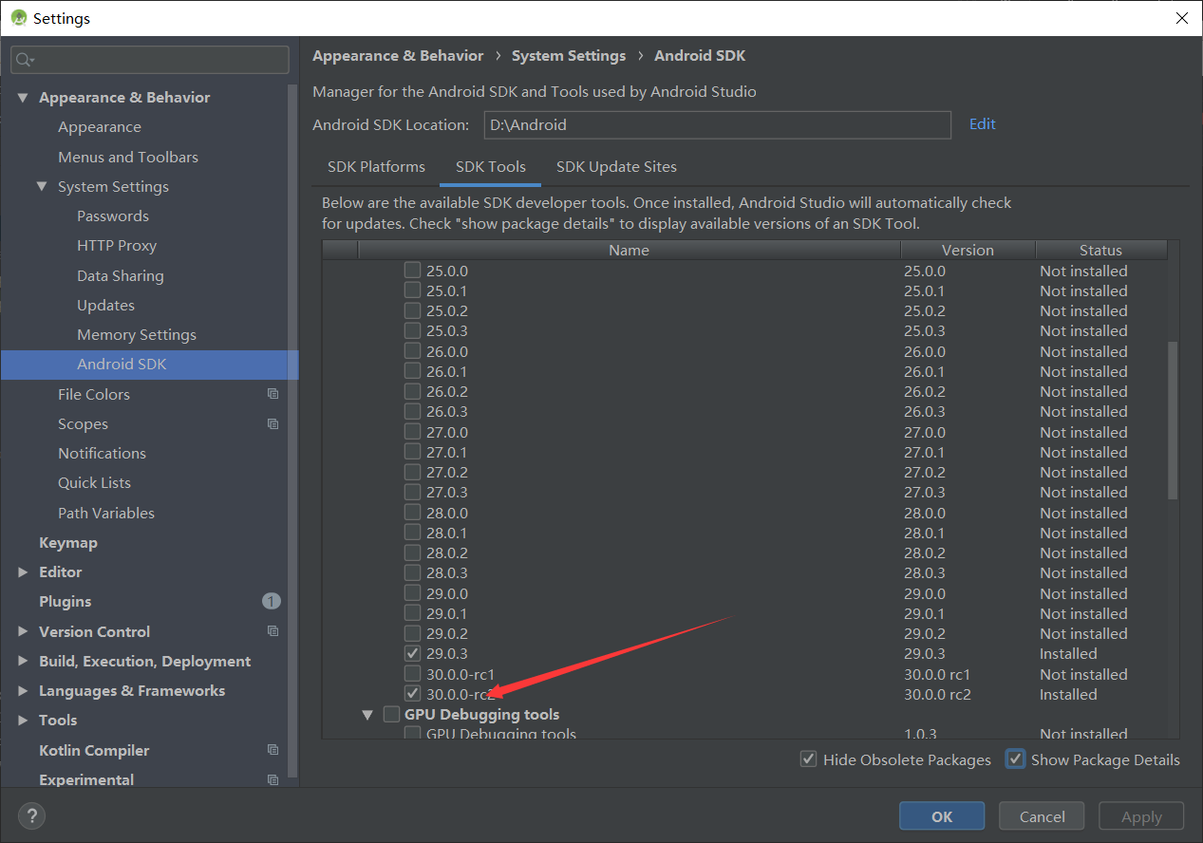The height and width of the screenshot is (843, 1203).
Task: Check the 30.0.0-rc1 checkbox
Action: coord(412,674)
